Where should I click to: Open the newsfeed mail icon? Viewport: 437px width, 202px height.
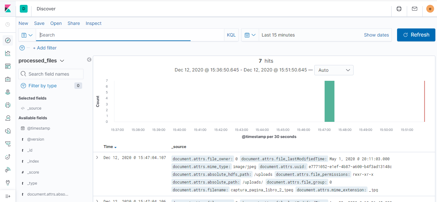[x=415, y=9]
